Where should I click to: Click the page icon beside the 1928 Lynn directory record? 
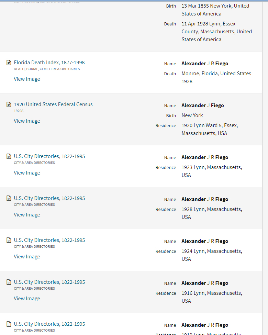9,198
